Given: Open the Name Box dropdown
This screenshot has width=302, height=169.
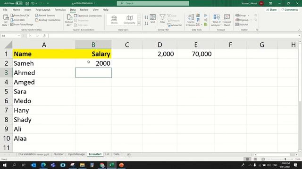Looking at the screenshot, I should 19,36.
